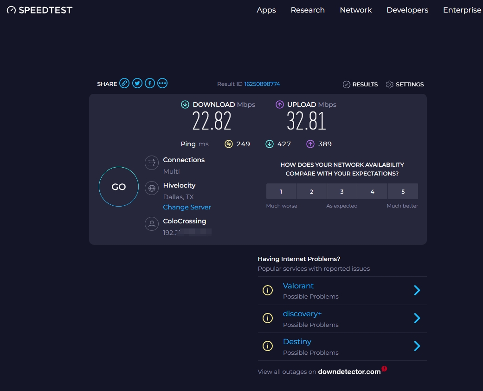Copy the share link icon
The height and width of the screenshot is (391, 483).
coord(124,83)
